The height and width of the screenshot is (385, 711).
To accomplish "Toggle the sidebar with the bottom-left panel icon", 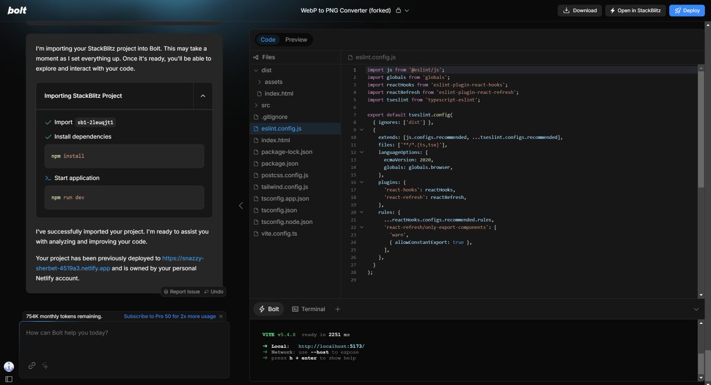I will (x=8, y=379).
